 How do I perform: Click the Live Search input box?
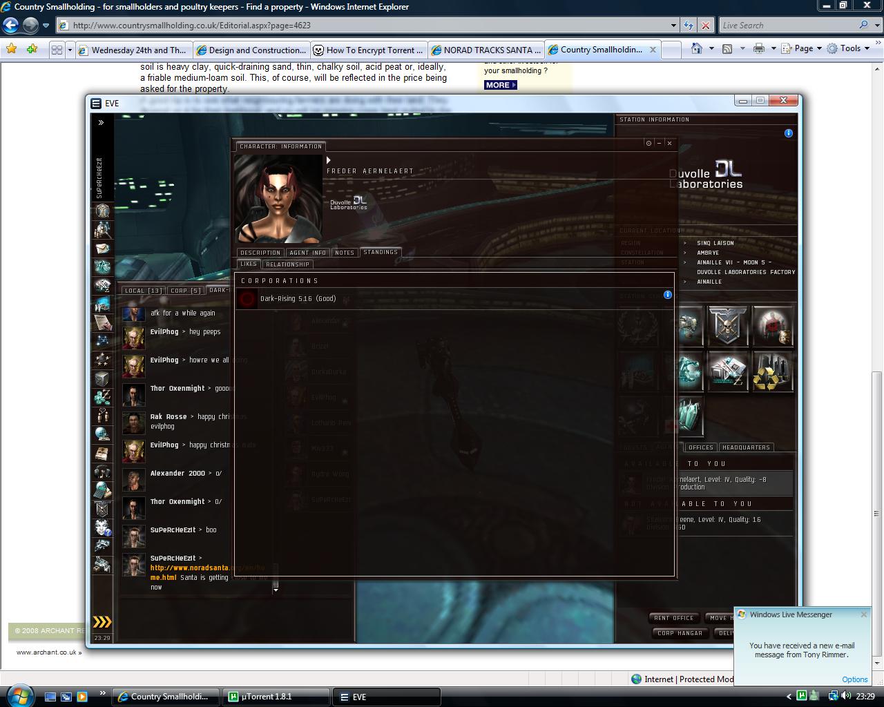(x=788, y=25)
